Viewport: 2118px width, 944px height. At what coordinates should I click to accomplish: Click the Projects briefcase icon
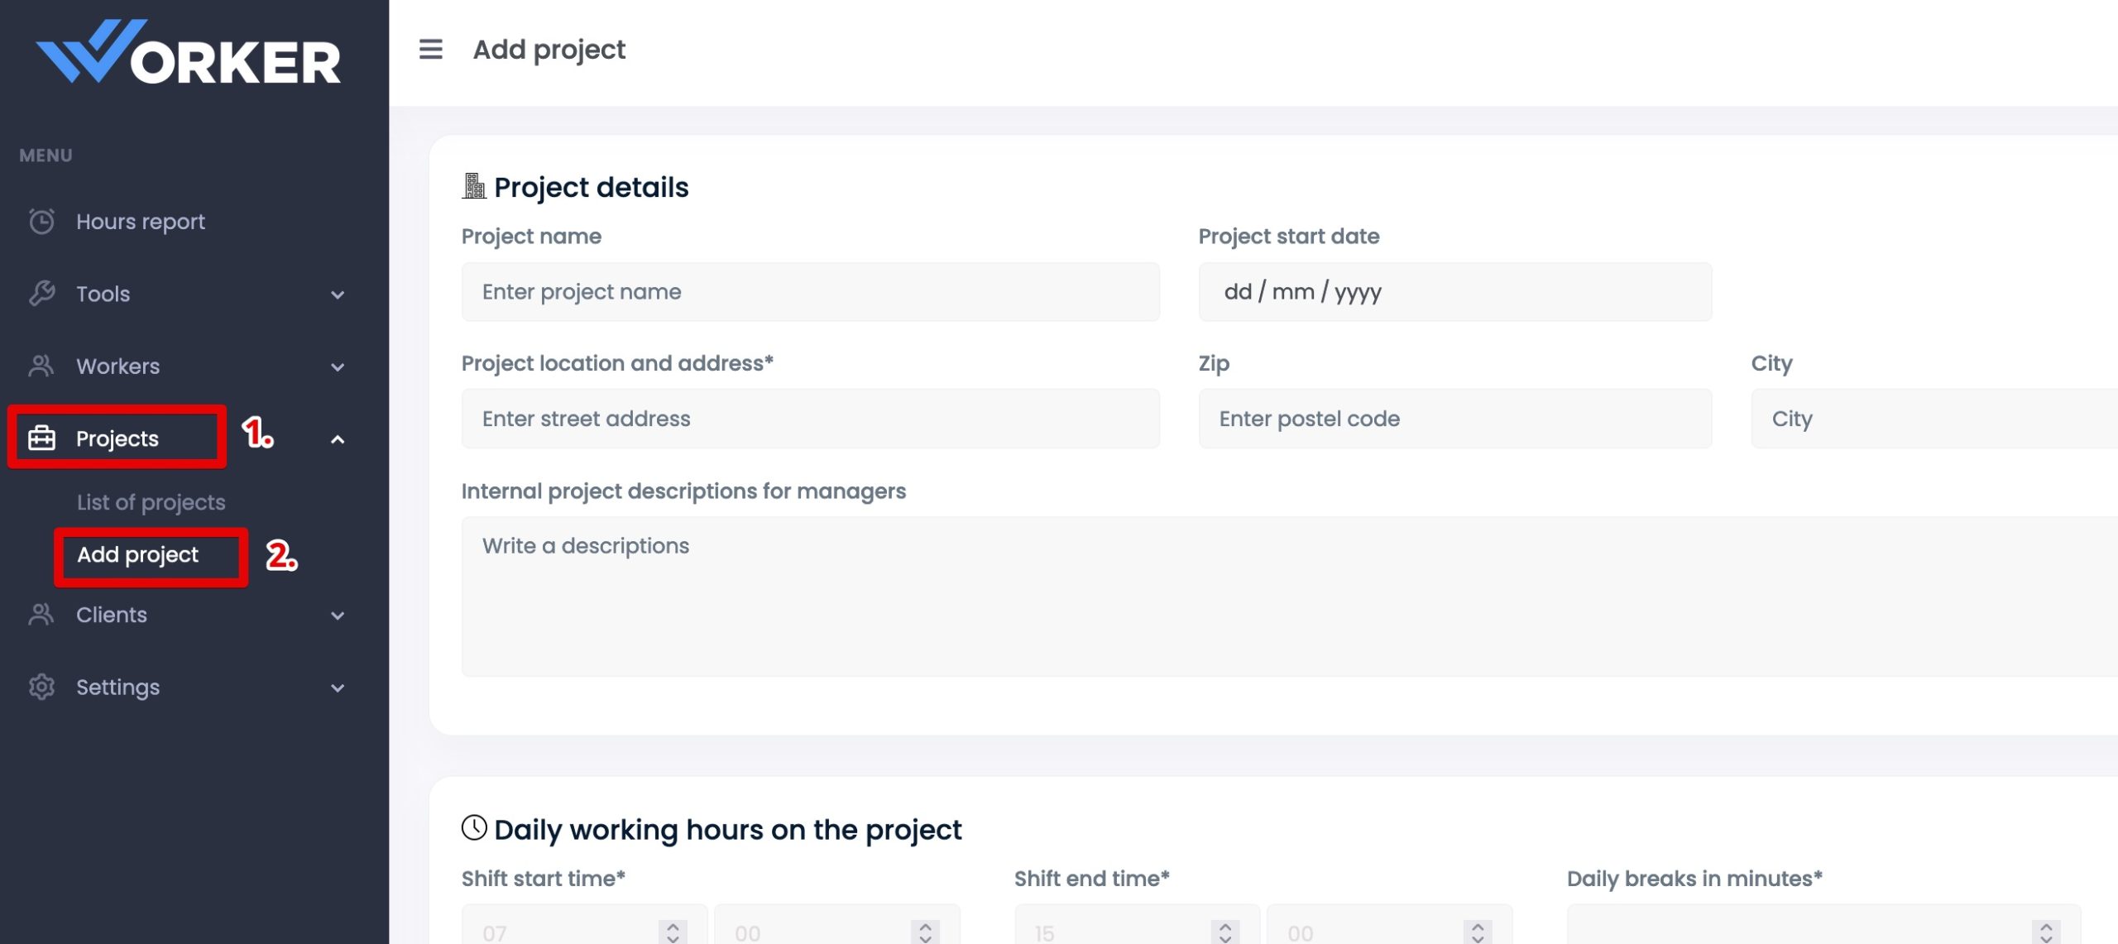click(41, 438)
